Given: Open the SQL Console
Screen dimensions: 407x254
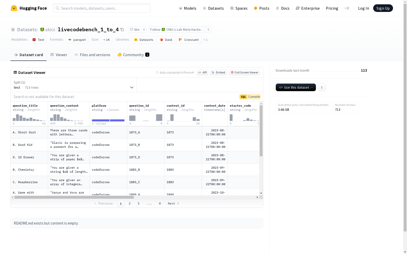Looking at the screenshot, I should click(250, 97).
